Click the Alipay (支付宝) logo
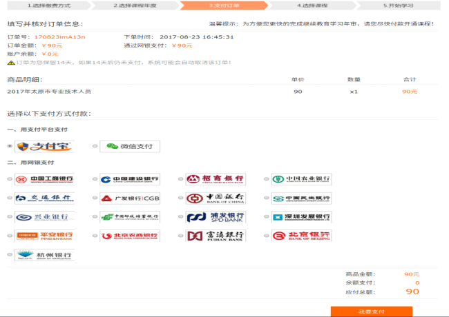The height and width of the screenshot is (317, 449). click(x=44, y=146)
